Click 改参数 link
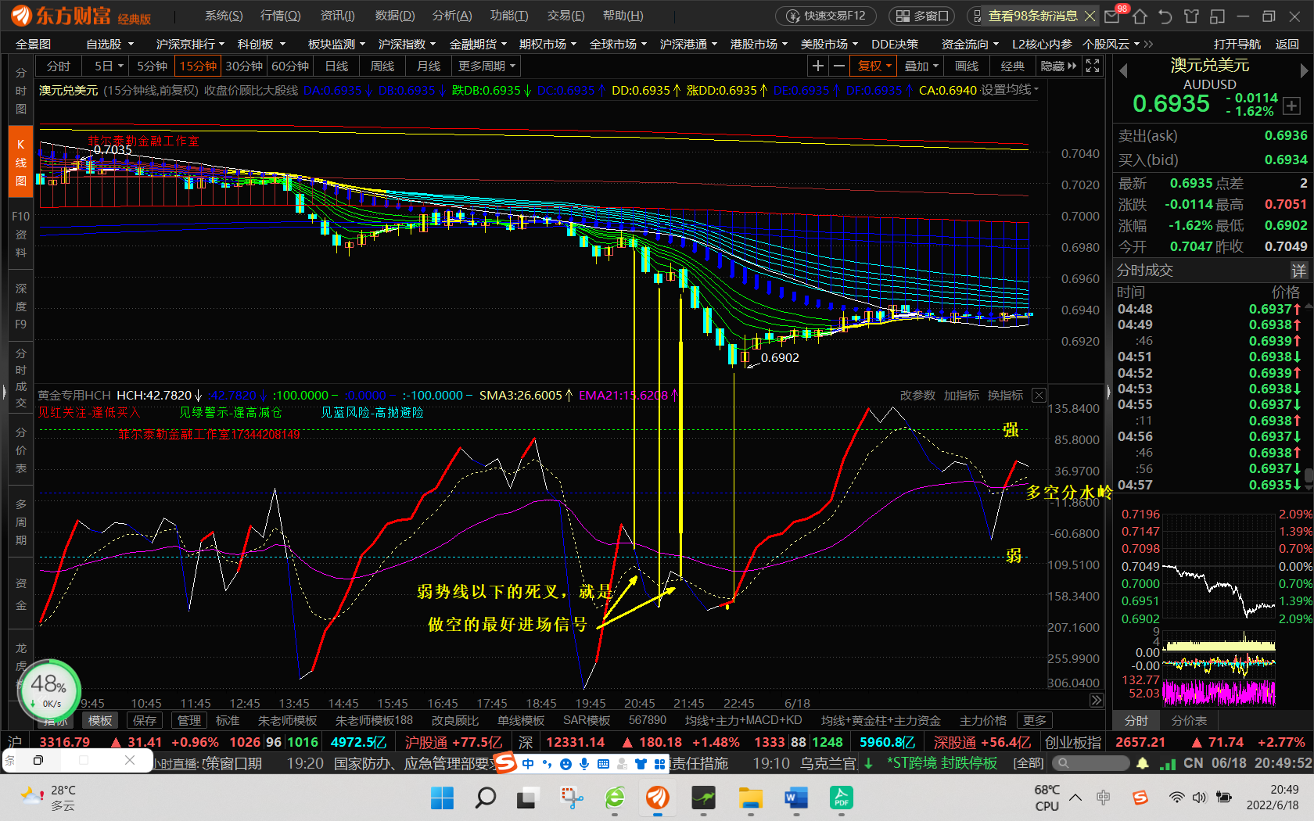This screenshot has width=1314, height=821. pyautogui.click(x=917, y=396)
